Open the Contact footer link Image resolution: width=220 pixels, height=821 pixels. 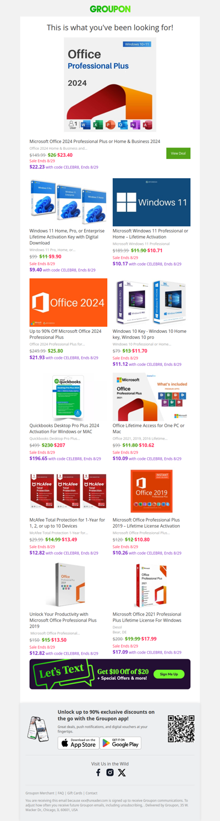(x=92, y=793)
